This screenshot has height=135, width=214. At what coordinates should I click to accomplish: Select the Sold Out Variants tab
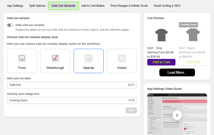coord(63,6)
